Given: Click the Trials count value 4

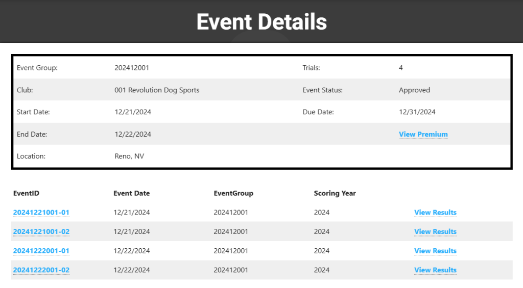Looking at the screenshot, I should tap(401, 68).
